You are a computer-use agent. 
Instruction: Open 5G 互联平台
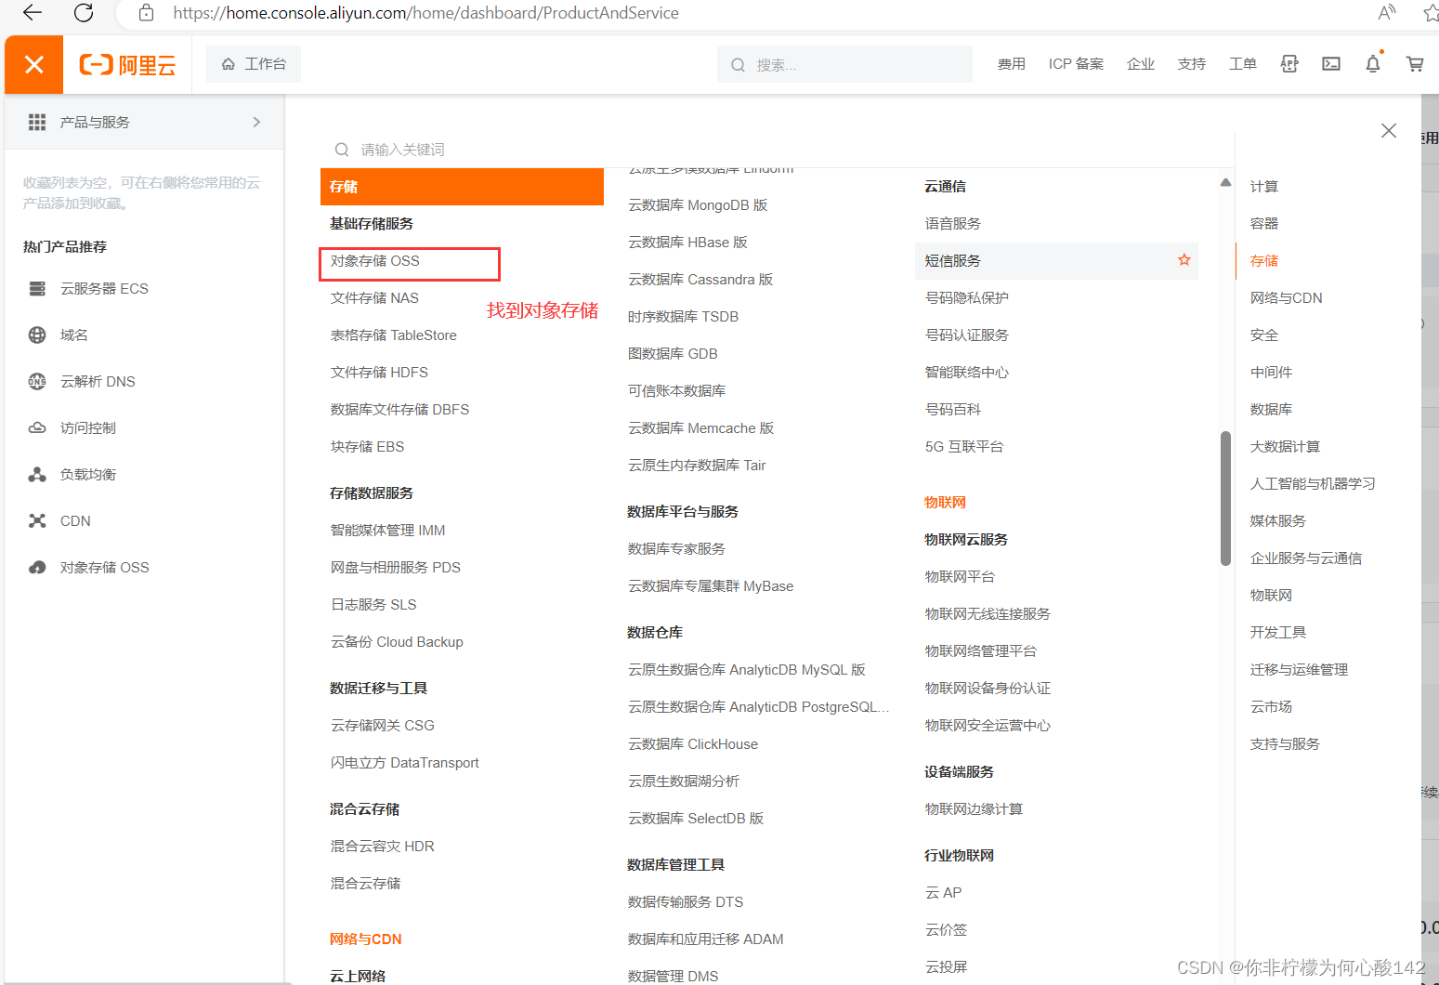(x=964, y=447)
